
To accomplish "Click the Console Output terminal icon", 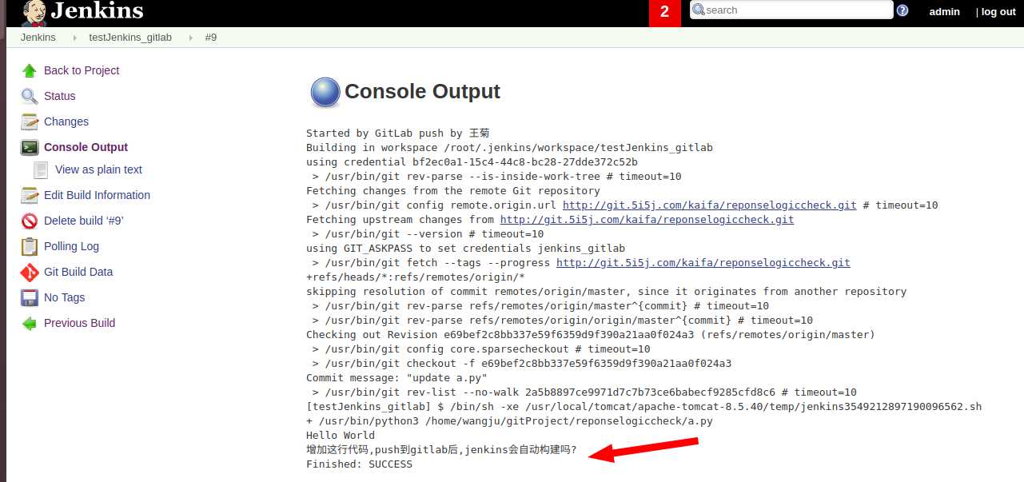I will 30,147.
